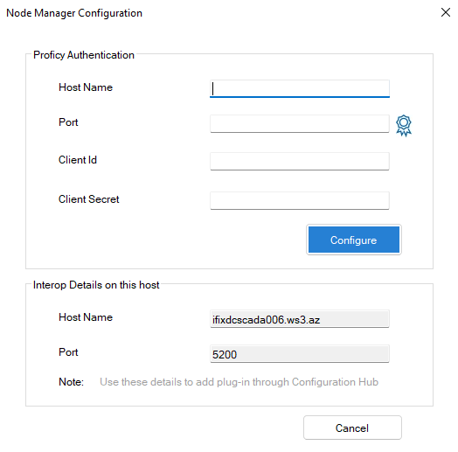
Task: Click the Node Manager Configuration title text
Action: click(74, 13)
